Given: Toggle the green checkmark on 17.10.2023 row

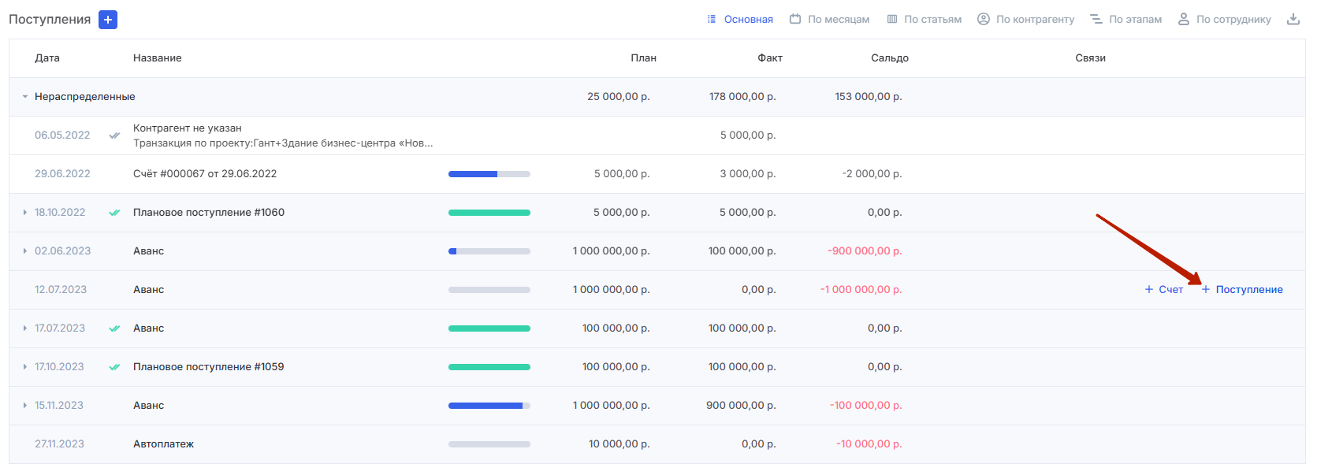Looking at the screenshot, I should pyautogui.click(x=114, y=367).
